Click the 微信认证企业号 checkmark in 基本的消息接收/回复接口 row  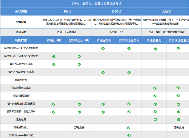178,104
